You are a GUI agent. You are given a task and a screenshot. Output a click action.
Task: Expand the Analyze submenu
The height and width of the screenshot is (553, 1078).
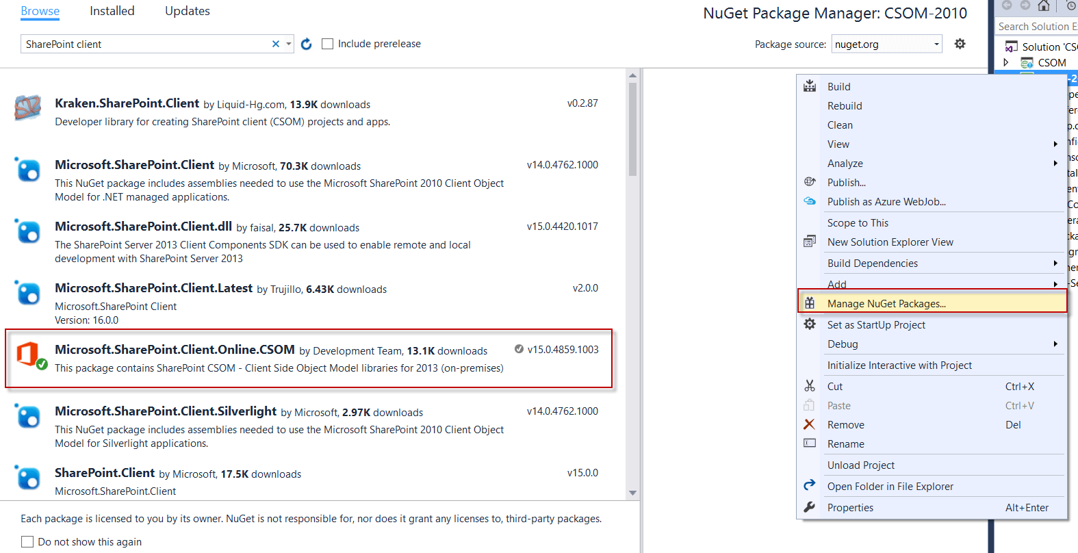click(x=1055, y=163)
